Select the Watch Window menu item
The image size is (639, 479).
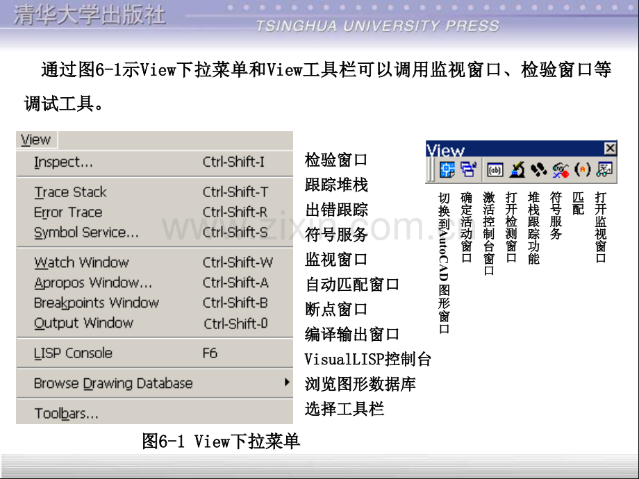tap(154, 262)
